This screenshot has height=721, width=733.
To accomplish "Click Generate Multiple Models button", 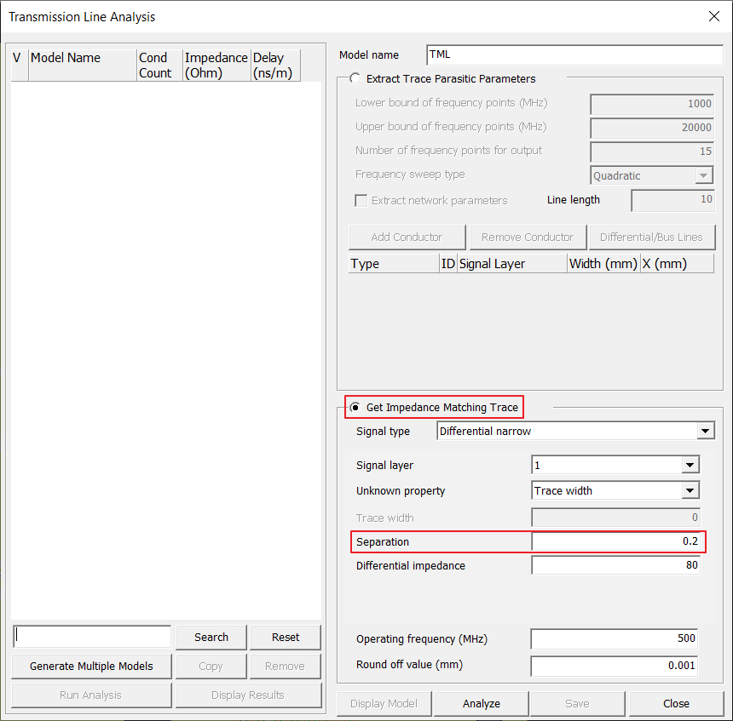I will point(91,666).
